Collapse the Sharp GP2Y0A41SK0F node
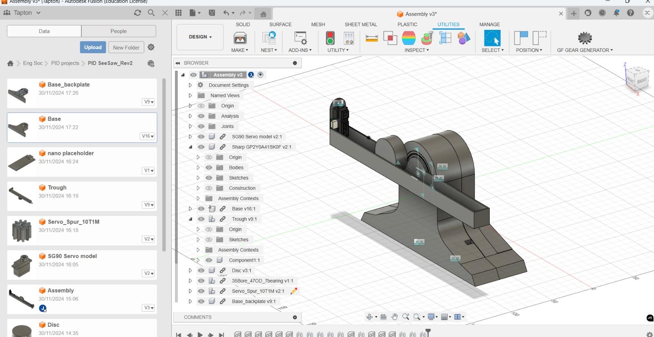Image resolution: width=654 pixels, height=337 pixels. coord(190,147)
